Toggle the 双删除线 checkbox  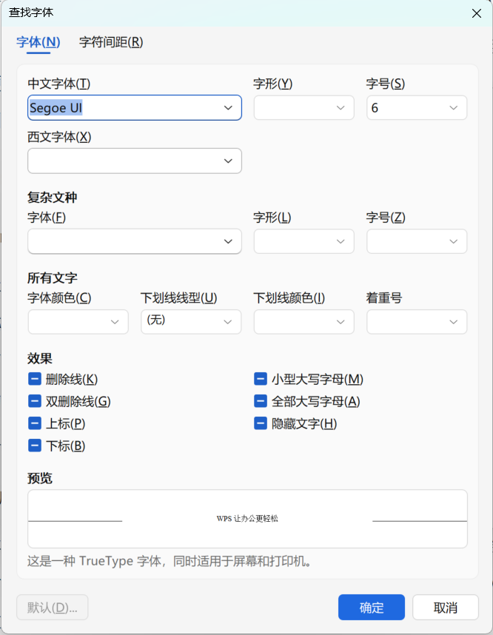35,401
